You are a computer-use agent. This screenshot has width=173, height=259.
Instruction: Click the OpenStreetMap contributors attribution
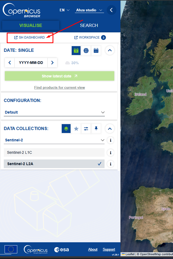pyautogui.click(x=156, y=254)
